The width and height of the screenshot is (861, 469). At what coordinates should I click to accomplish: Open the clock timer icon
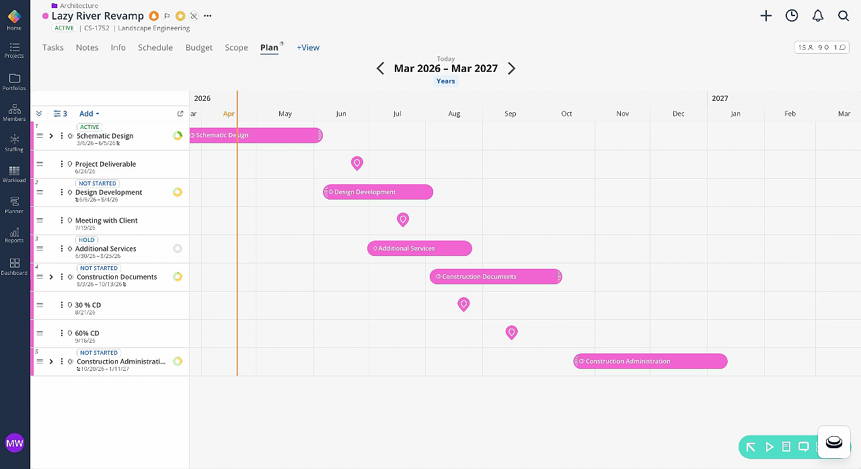click(792, 15)
